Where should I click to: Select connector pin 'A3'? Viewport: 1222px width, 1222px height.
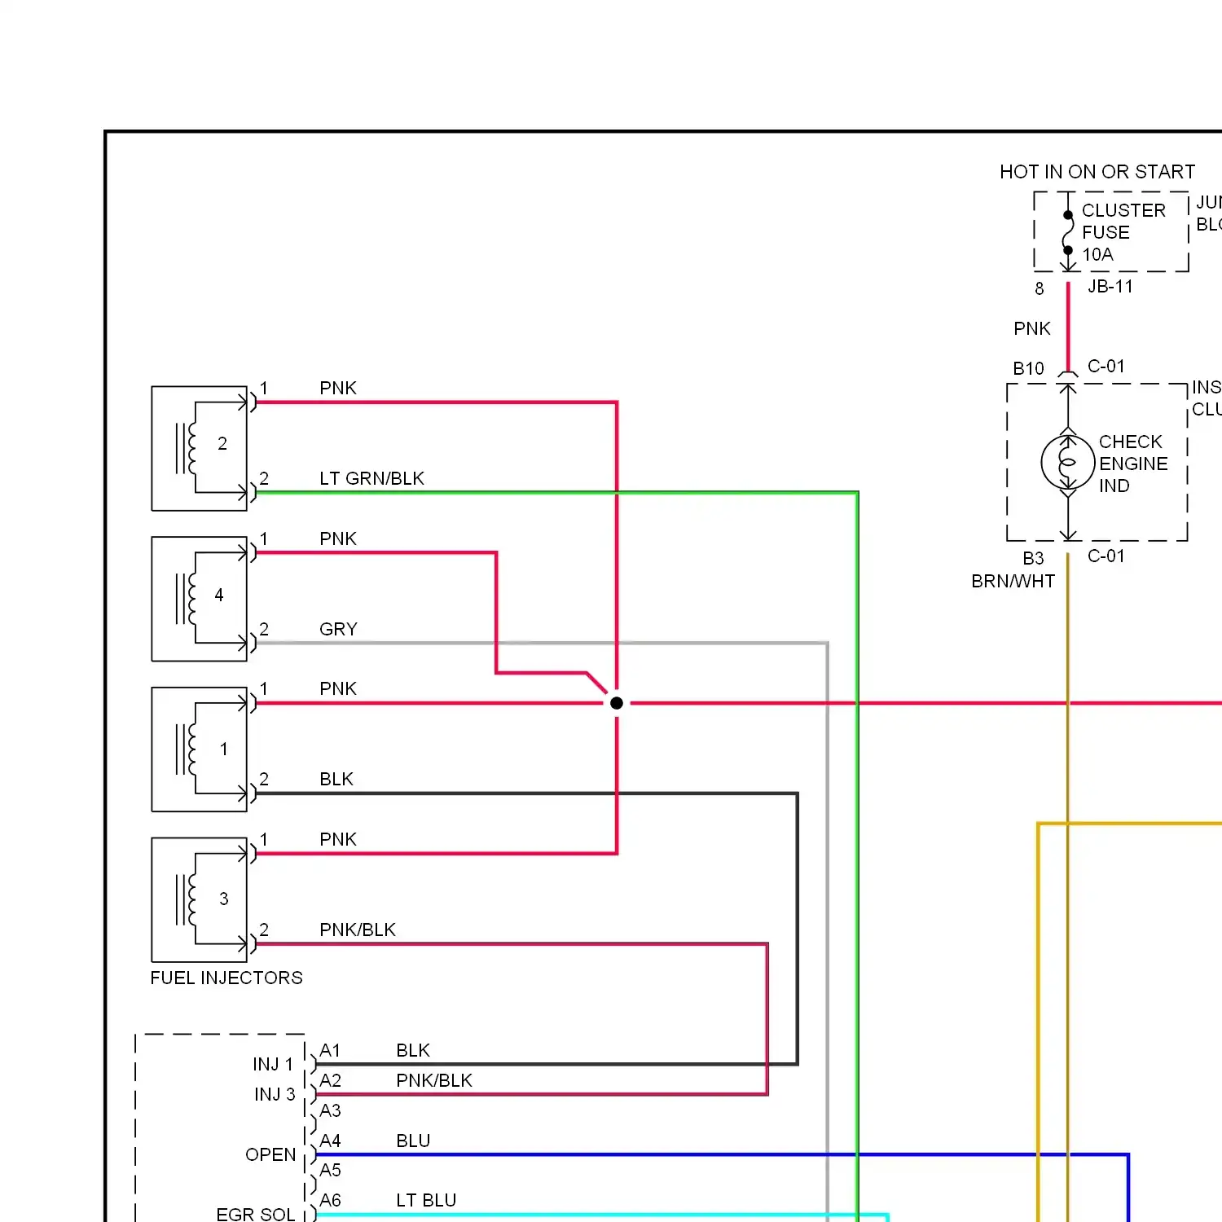click(330, 1110)
